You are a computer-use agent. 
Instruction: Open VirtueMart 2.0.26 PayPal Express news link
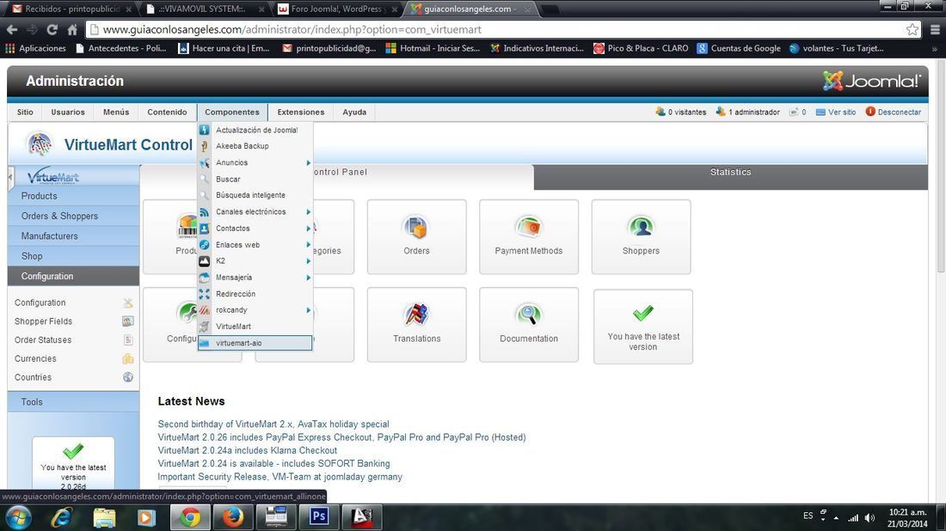(341, 437)
